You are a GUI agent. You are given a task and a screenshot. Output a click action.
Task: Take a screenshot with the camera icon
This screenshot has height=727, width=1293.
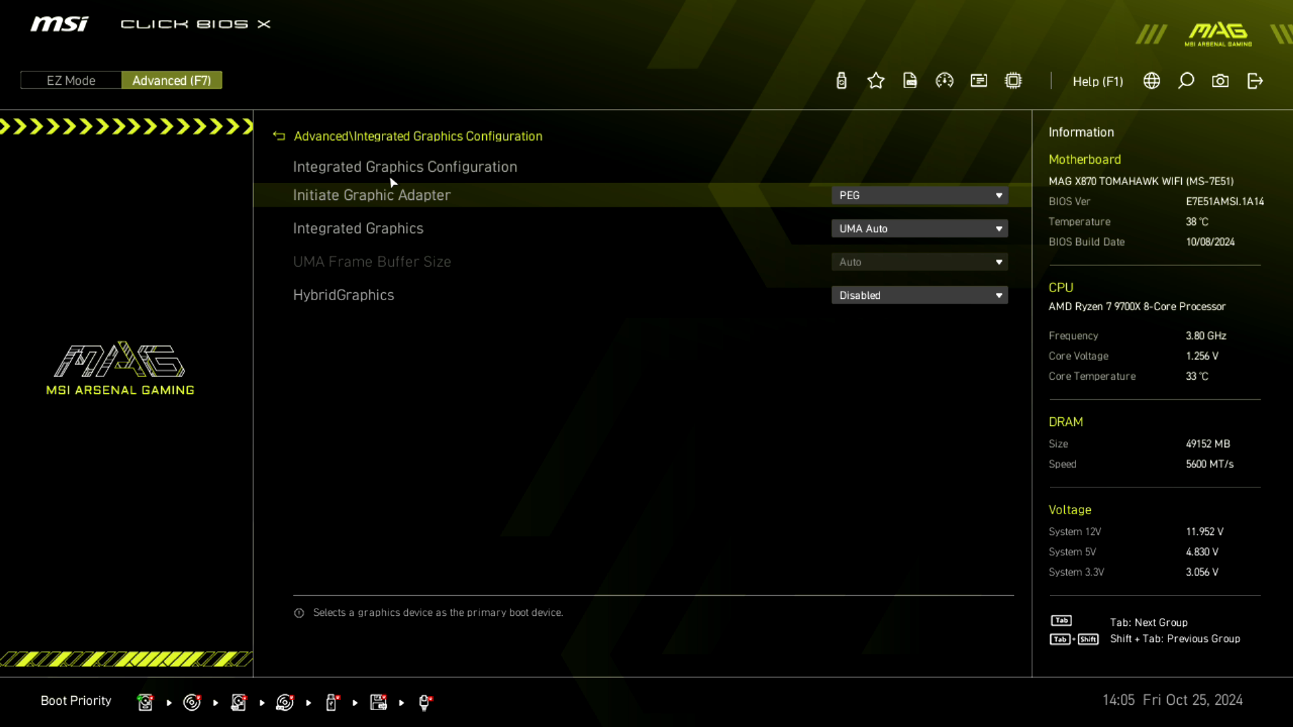[1220, 81]
